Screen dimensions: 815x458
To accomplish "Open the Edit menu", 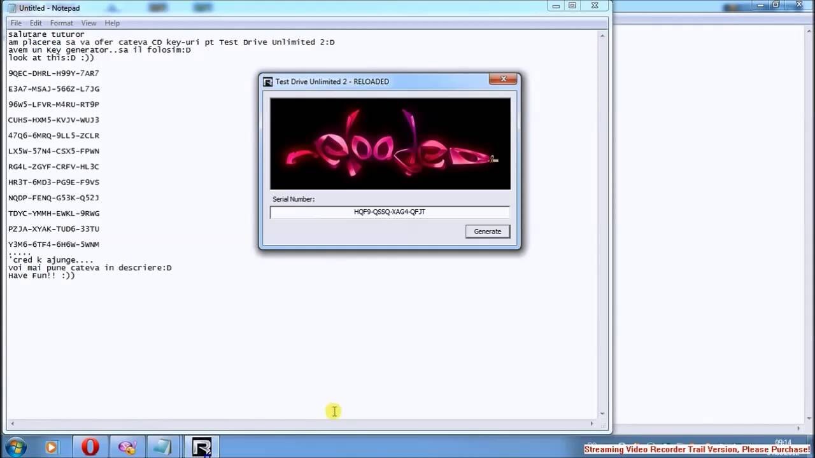I will 36,23.
